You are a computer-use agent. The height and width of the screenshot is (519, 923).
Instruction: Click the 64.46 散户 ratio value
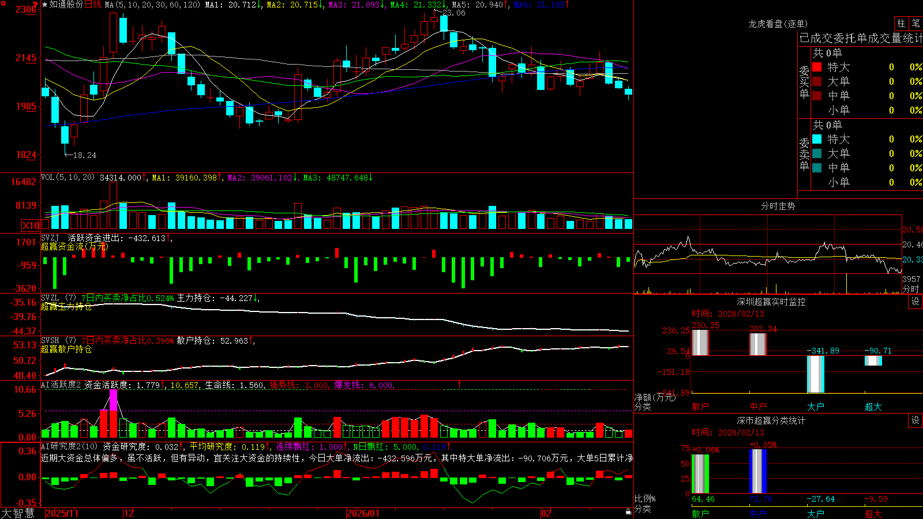click(x=703, y=499)
